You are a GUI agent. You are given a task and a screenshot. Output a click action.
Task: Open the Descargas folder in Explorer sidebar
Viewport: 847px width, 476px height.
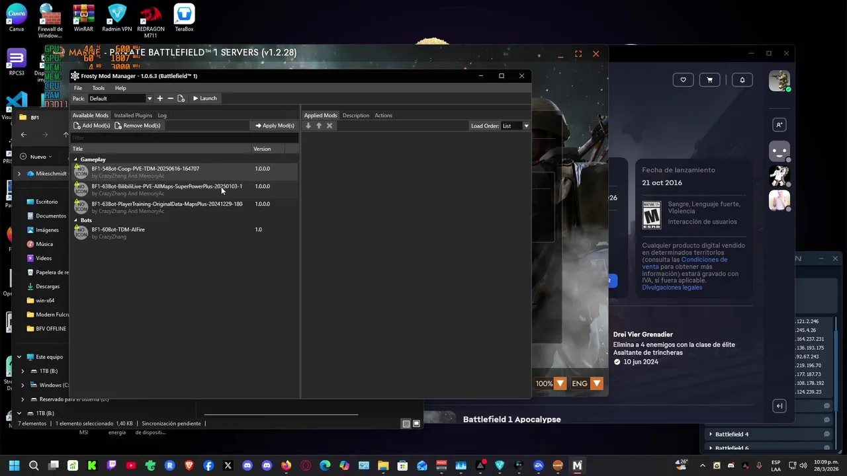pyautogui.click(x=44, y=286)
